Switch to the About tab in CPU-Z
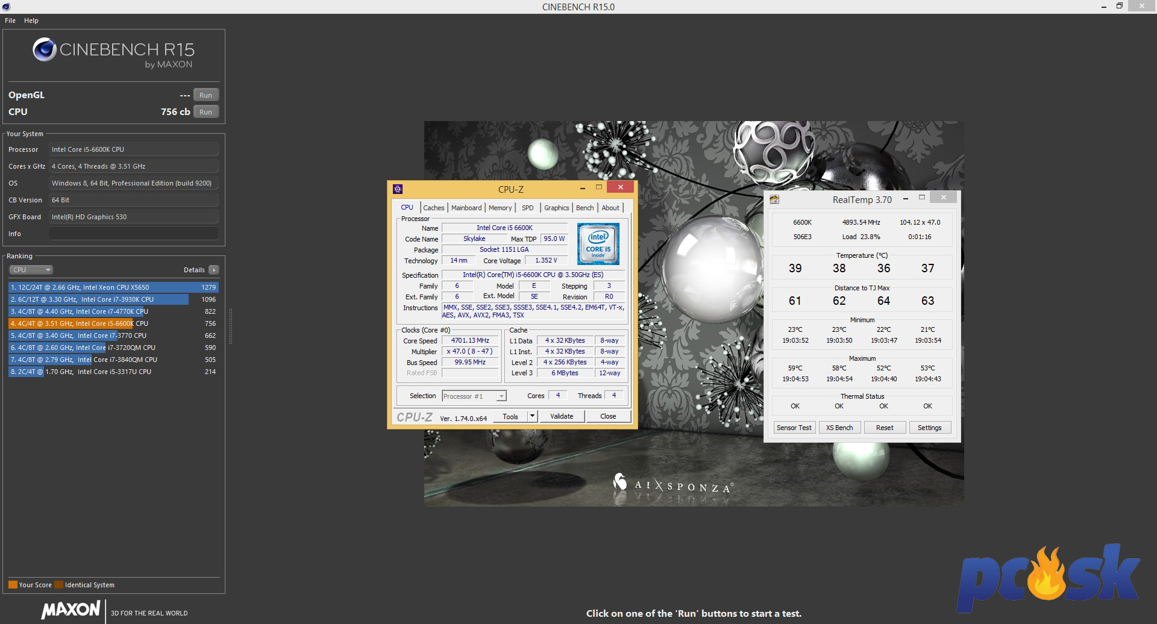This screenshot has height=624, width=1157. (x=610, y=208)
